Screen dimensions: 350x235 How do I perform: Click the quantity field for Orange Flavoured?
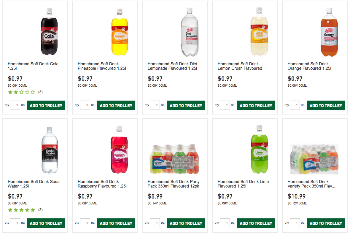295,105
